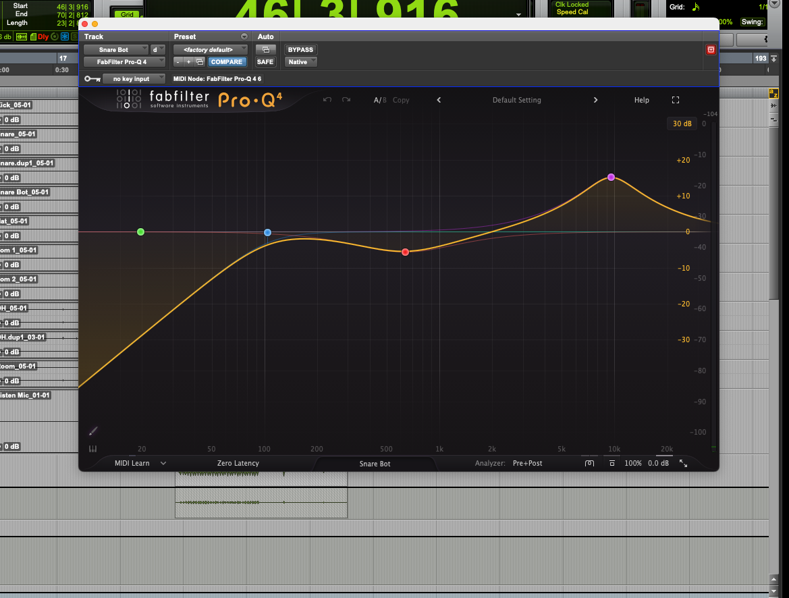The width and height of the screenshot is (789, 598).
Task: Open the preset librarian menu circle
Action: tap(244, 36)
